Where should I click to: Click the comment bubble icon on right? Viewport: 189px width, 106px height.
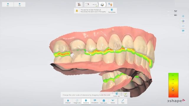(x=183, y=31)
